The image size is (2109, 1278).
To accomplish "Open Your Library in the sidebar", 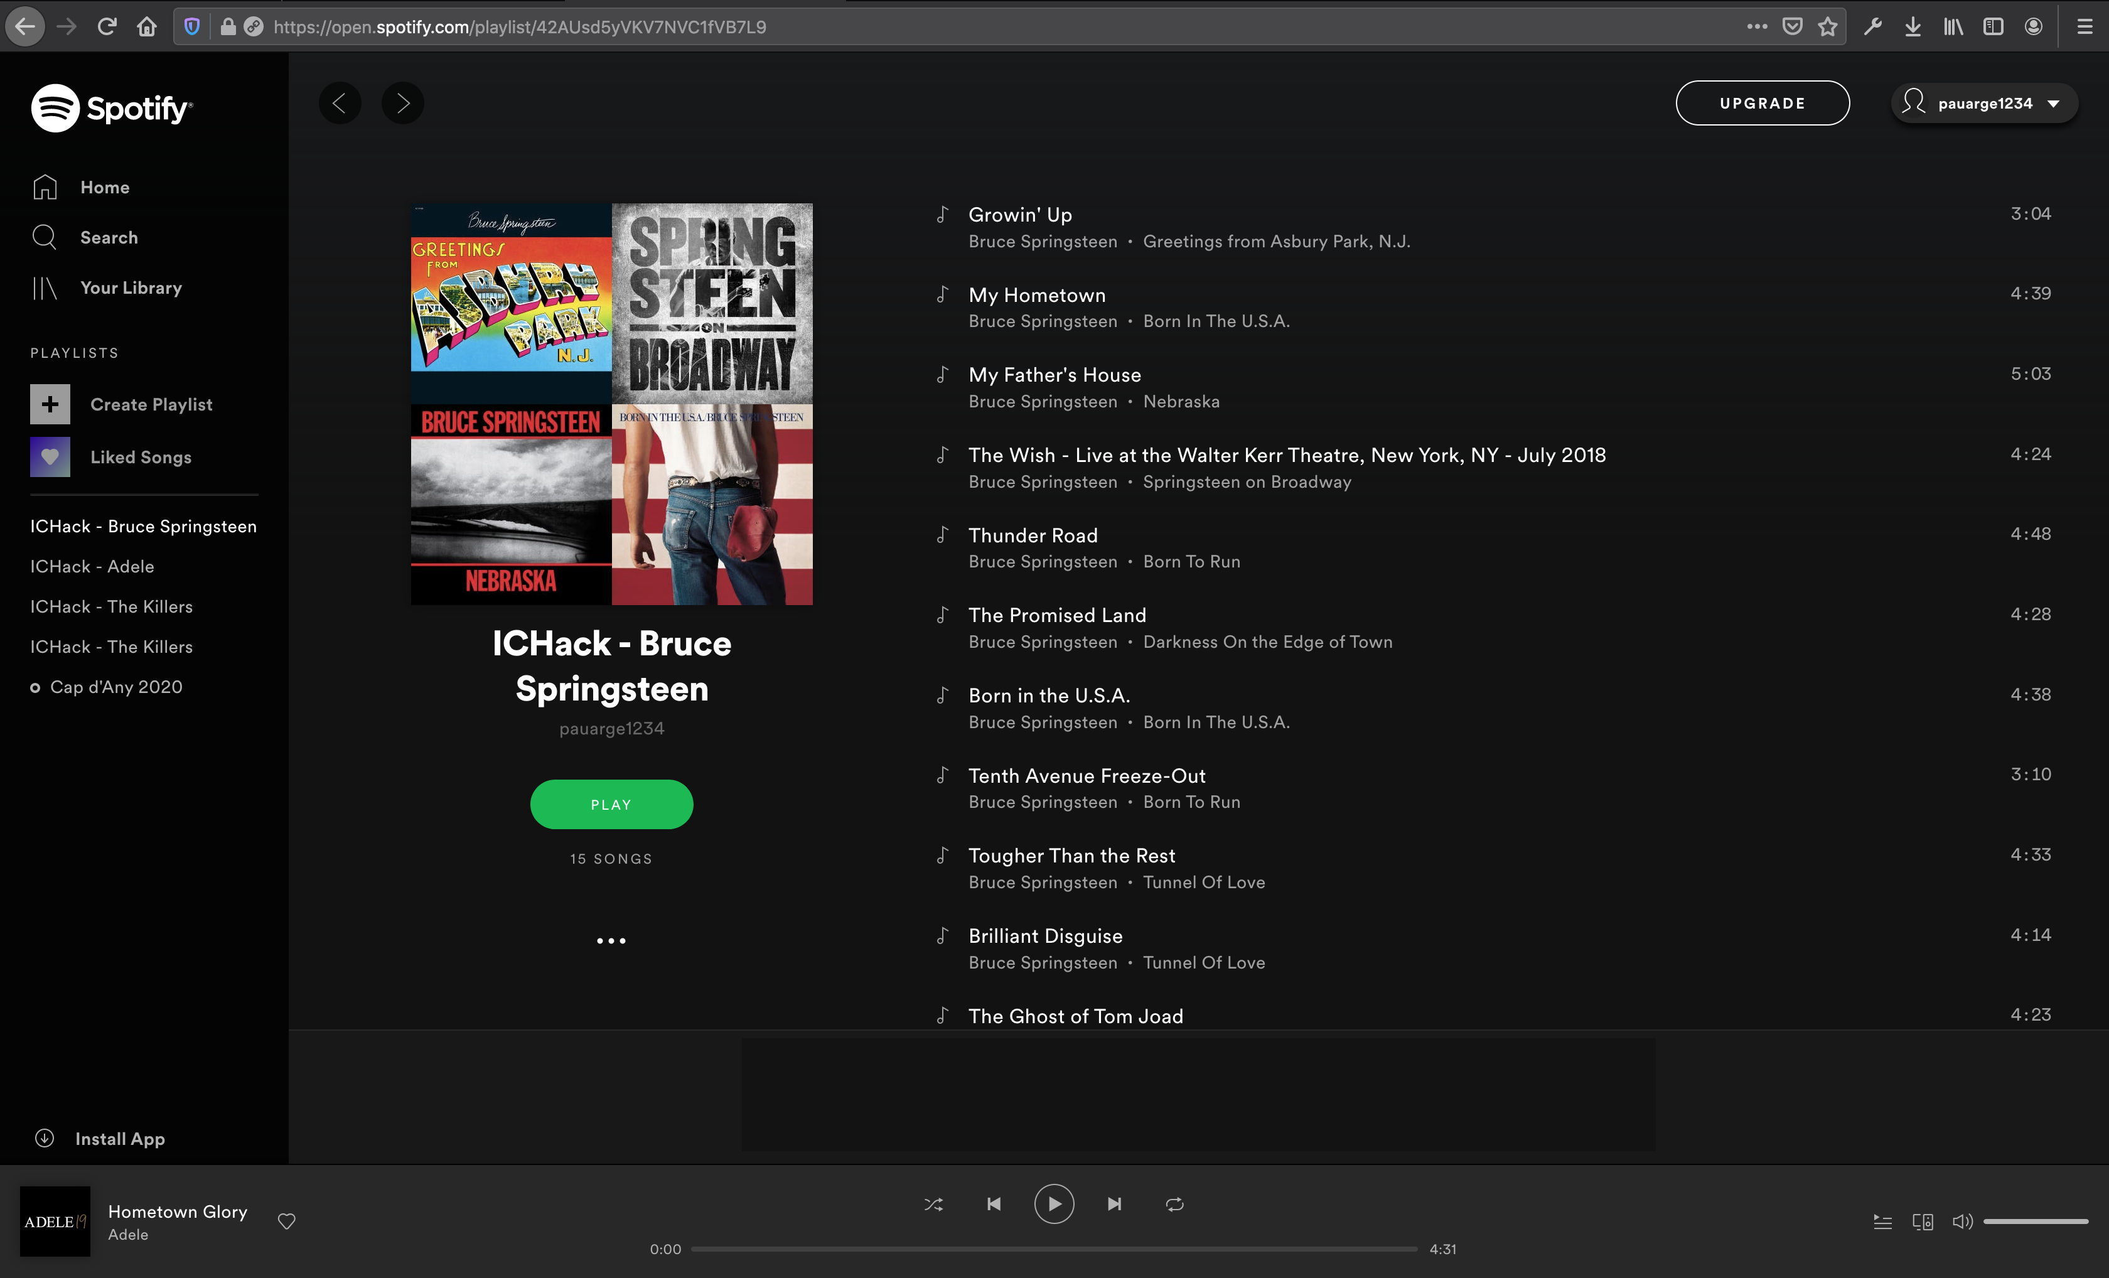I will pos(130,287).
